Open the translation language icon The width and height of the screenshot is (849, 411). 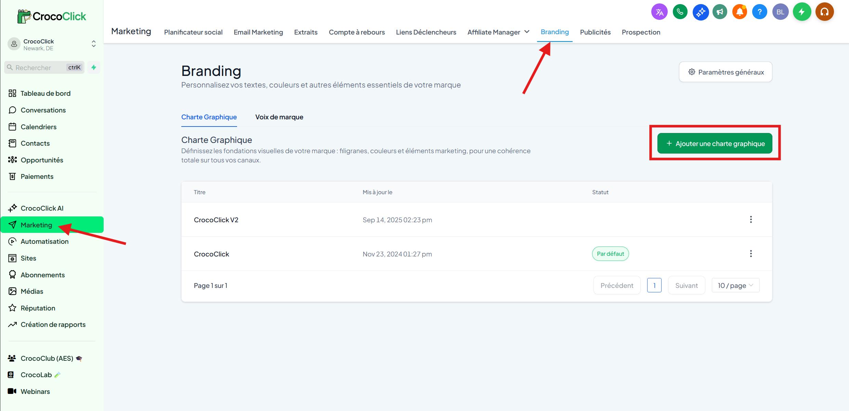tap(659, 12)
